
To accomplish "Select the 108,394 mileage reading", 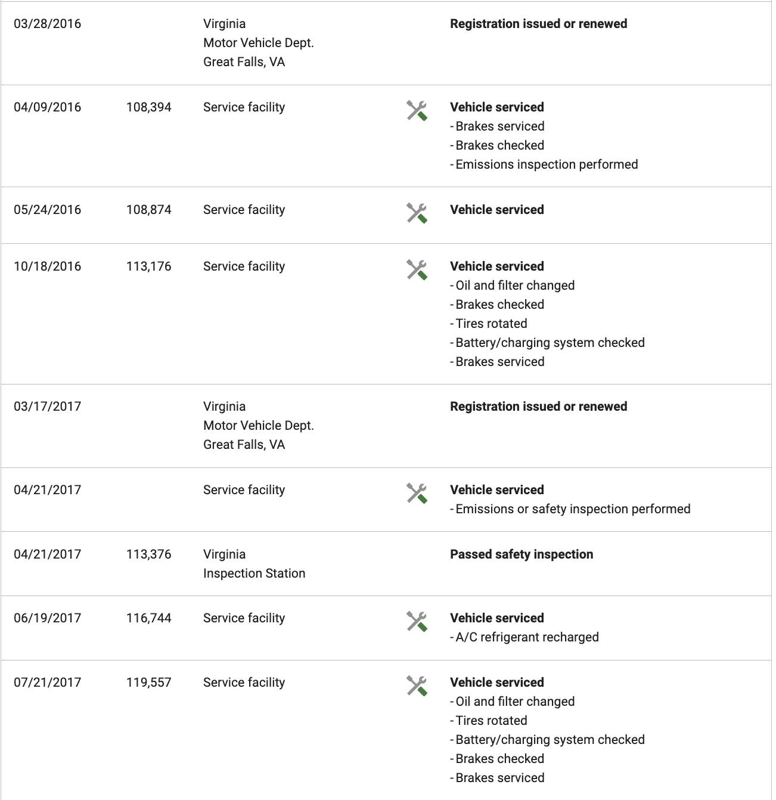I will pyautogui.click(x=148, y=107).
